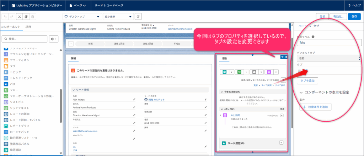Click the back arrow in the header

[x=4, y=6]
